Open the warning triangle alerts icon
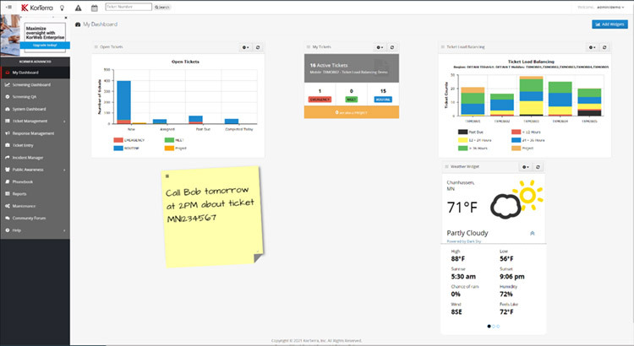 (79, 7)
